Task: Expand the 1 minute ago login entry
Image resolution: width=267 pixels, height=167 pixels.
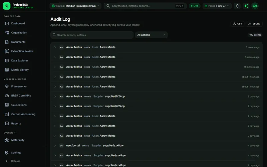Action: pyautogui.click(x=55, y=47)
